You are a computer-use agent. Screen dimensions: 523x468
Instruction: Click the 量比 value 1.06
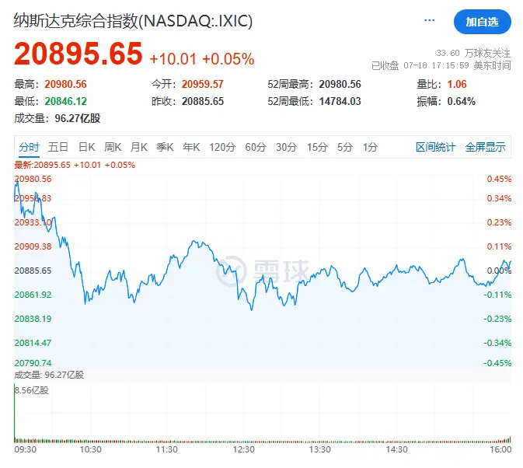(457, 84)
